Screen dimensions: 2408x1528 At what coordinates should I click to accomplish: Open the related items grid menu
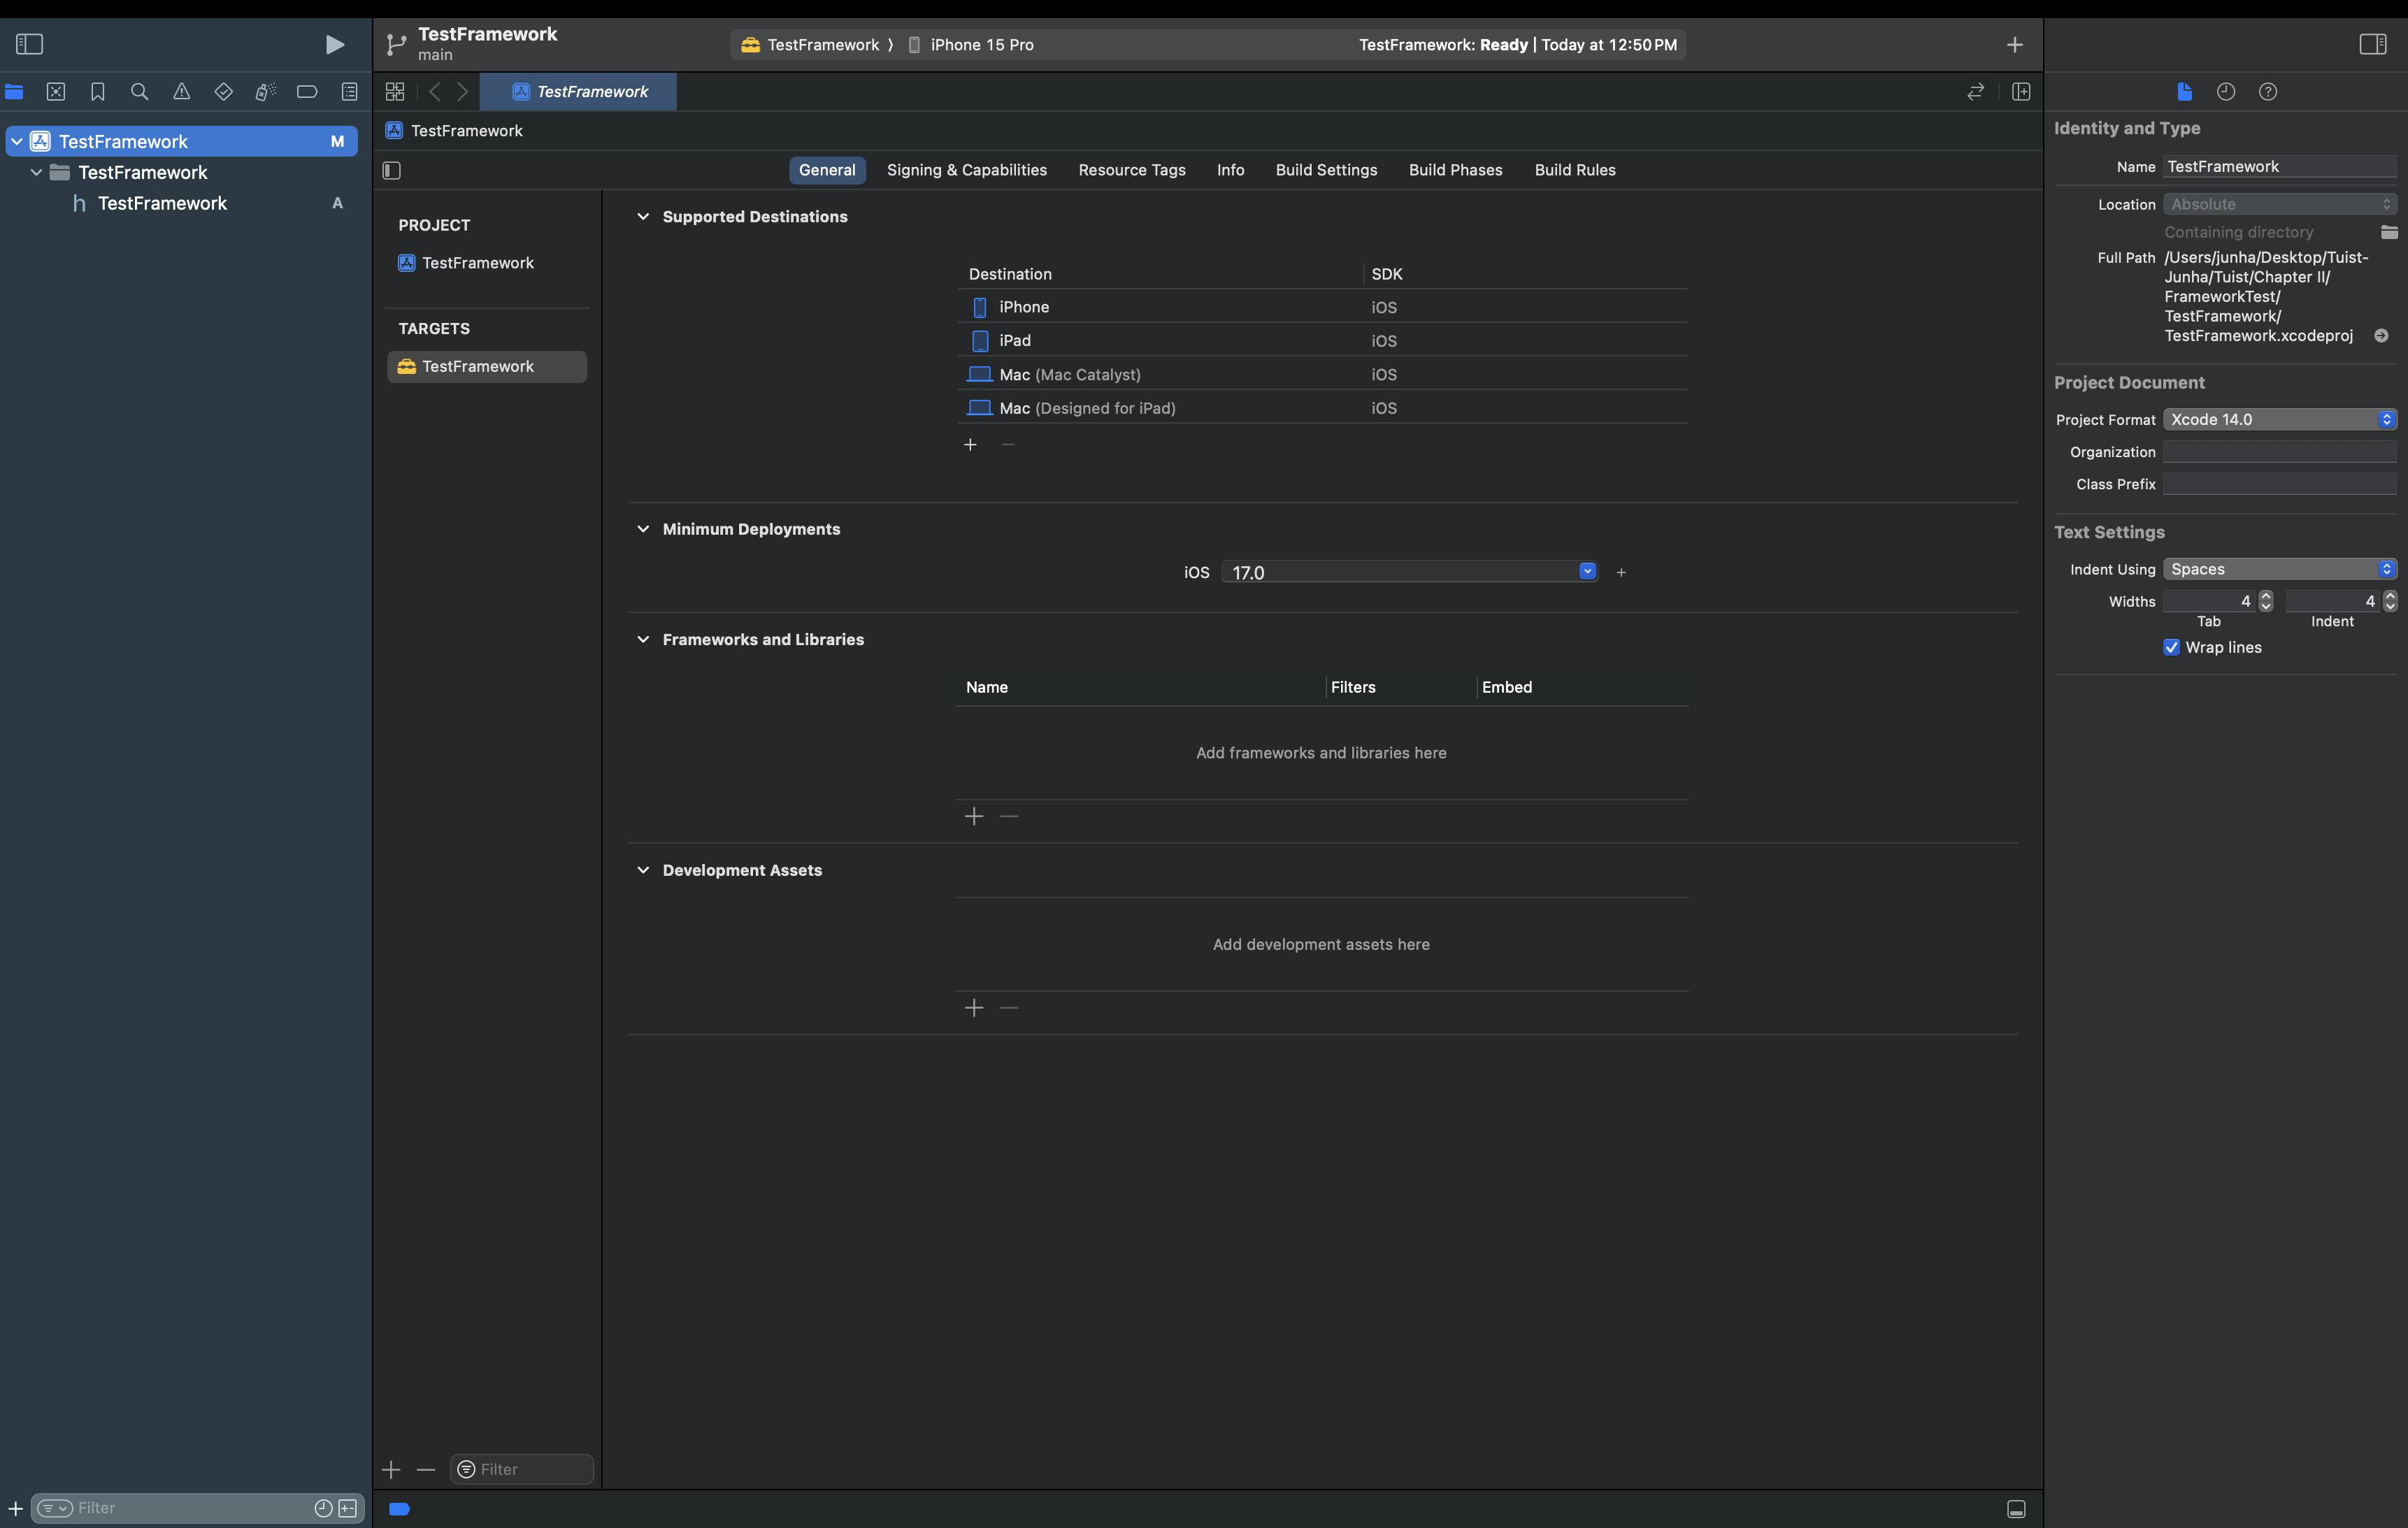coord(395,92)
